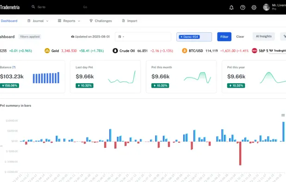Open the chart hamburger menu
The image size is (286, 182).
283,115
